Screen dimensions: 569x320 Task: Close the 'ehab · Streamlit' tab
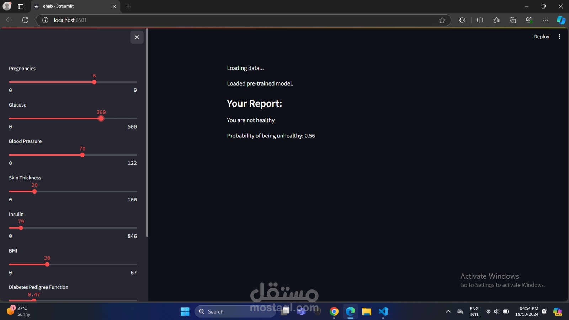tap(114, 6)
